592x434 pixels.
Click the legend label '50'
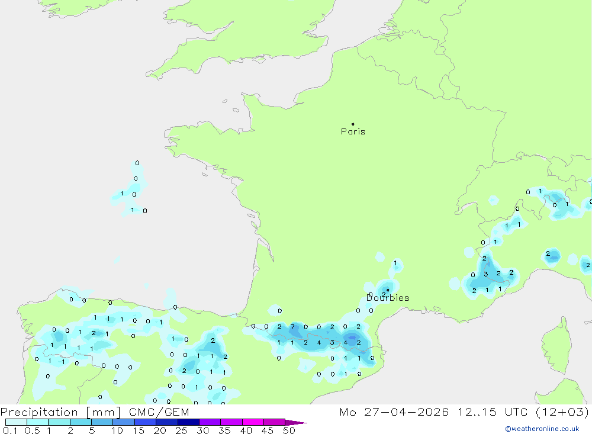click(289, 430)
